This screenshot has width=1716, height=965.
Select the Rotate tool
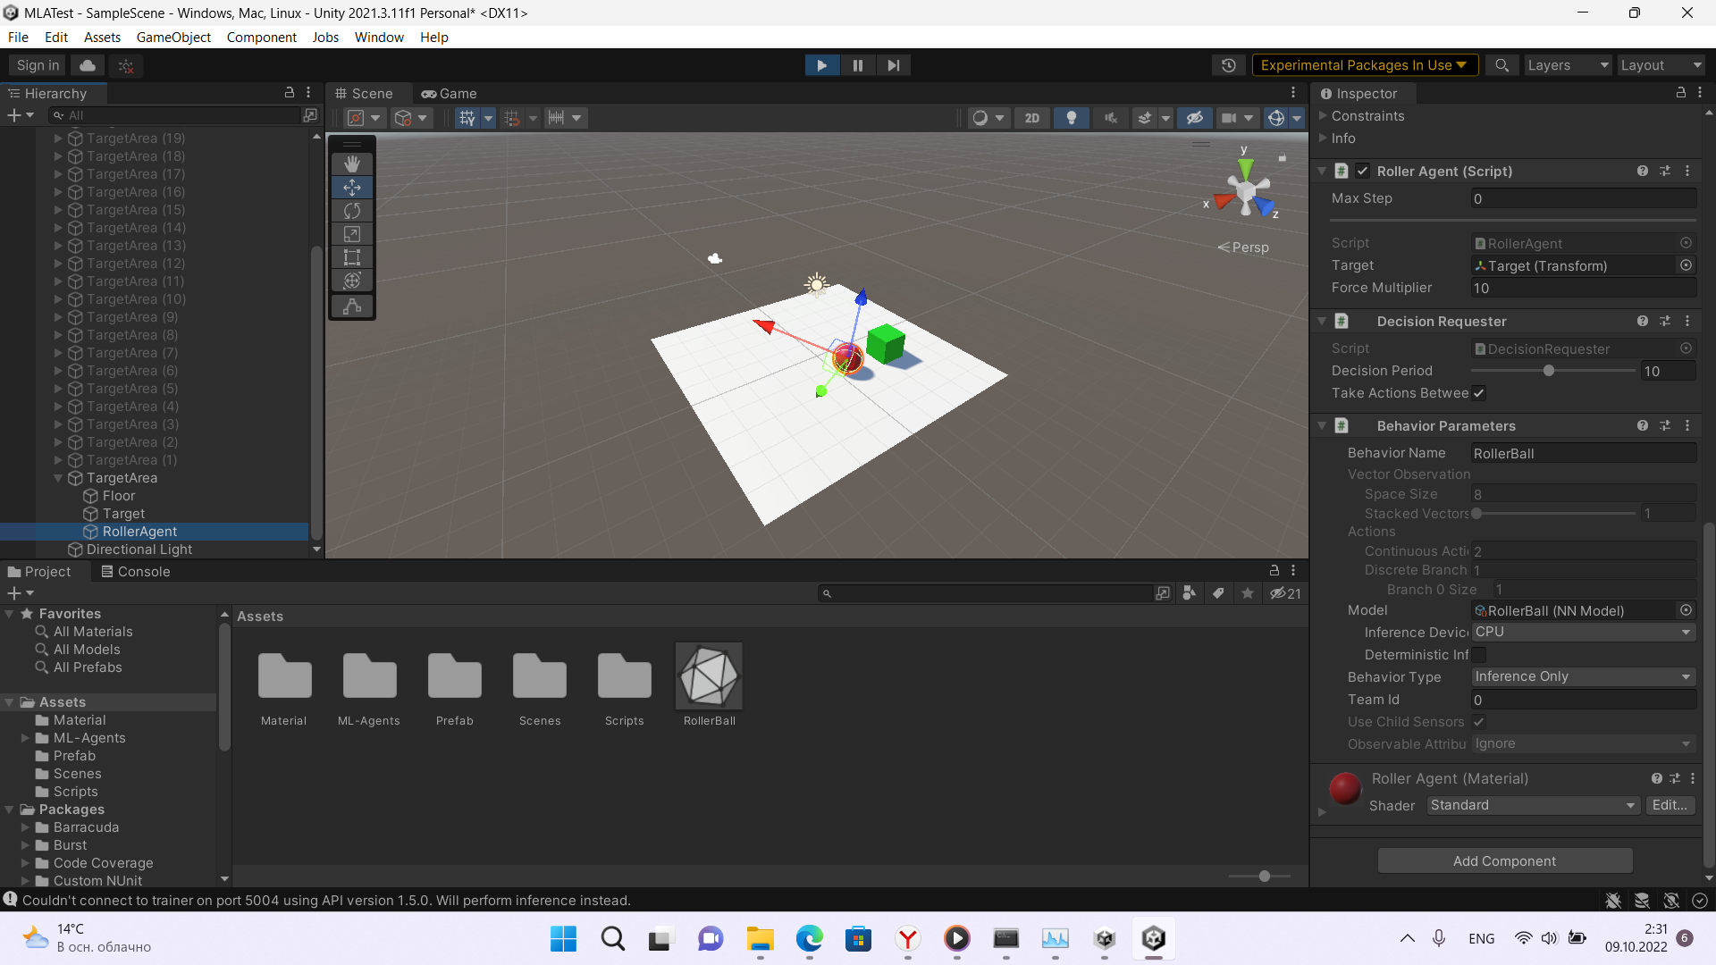(x=352, y=211)
